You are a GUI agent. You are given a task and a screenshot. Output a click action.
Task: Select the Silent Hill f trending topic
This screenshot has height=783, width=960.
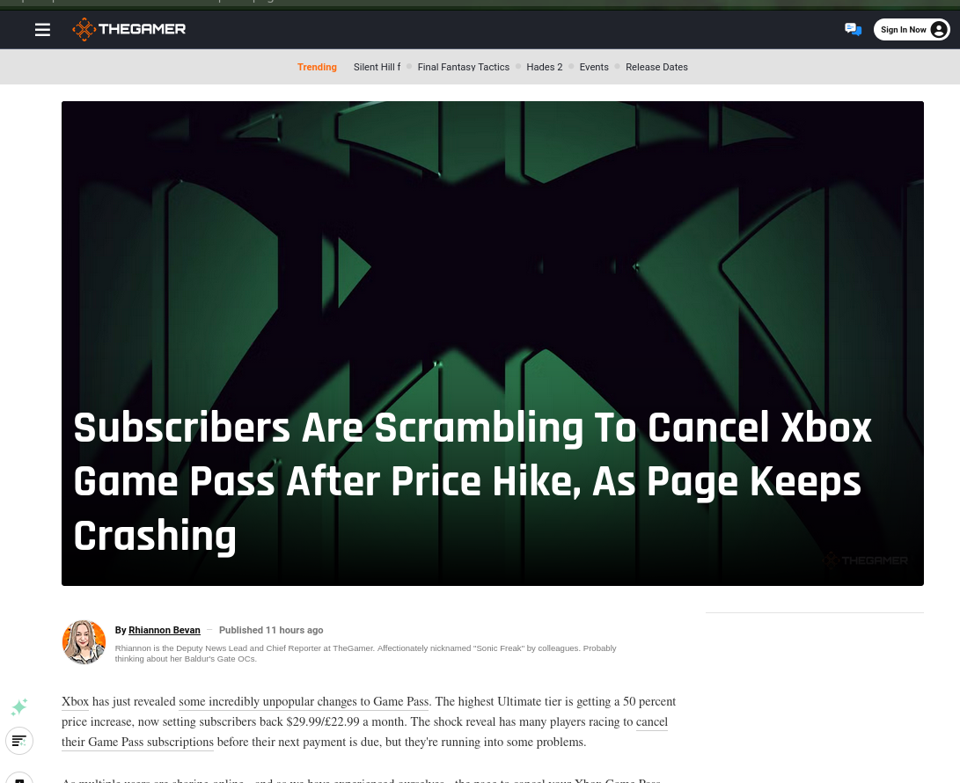(x=377, y=67)
